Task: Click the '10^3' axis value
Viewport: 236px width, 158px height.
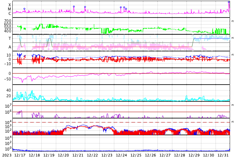Action: click(8, 127)
